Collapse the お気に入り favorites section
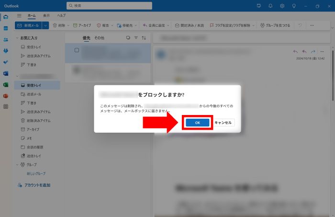This screenshot has height=217, width=335. pyautogui.click(x=18, y=38)
